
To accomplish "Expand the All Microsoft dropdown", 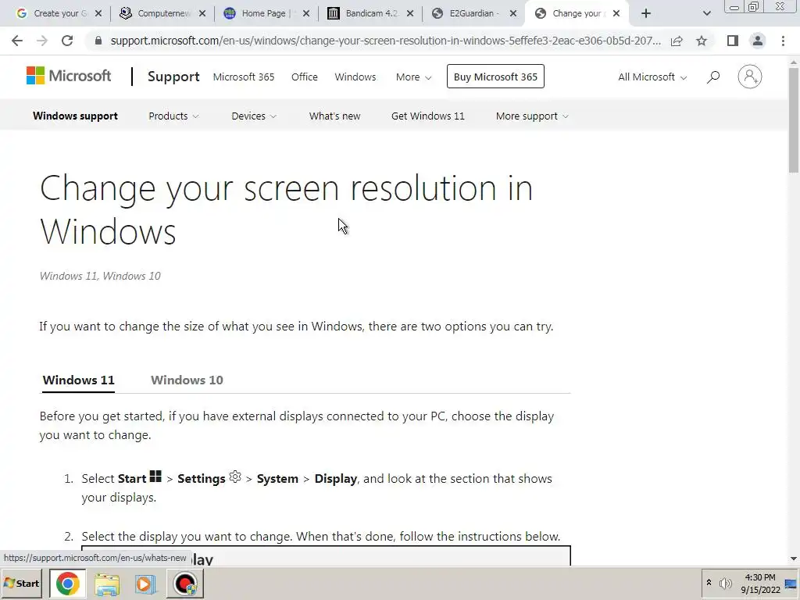I will pyautogui.click(x=652, y=77).
